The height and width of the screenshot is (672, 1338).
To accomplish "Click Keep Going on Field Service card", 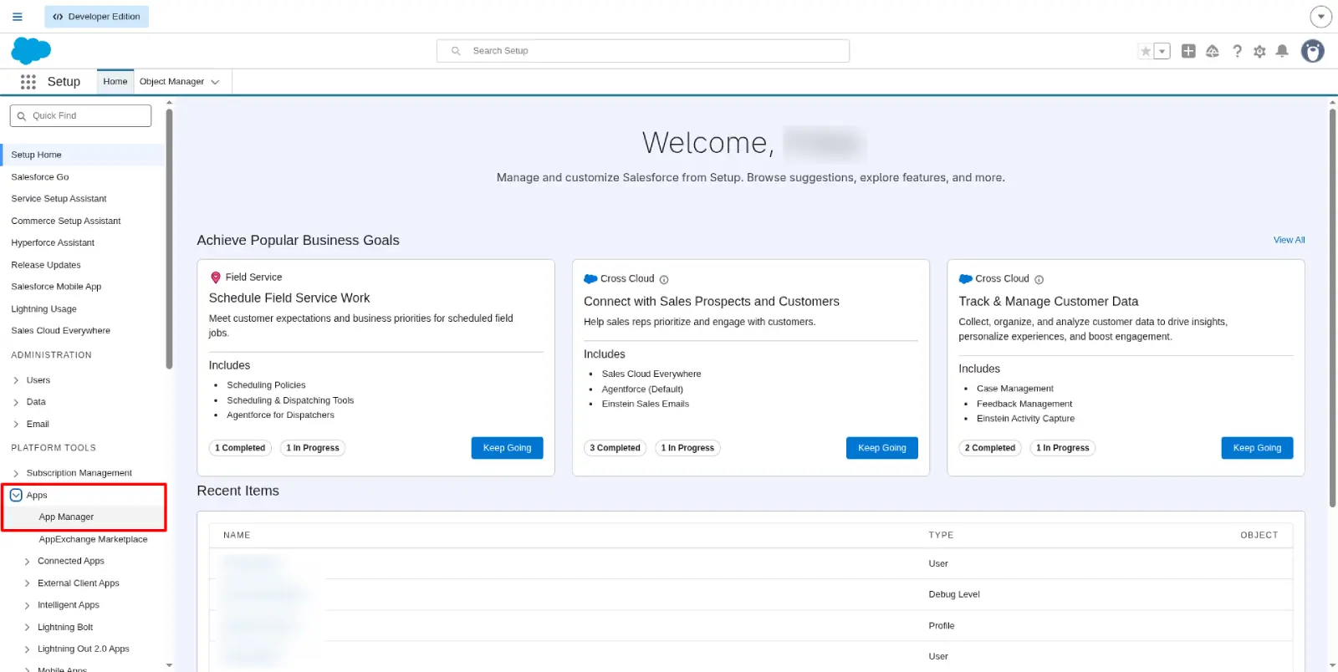I will 507,448.
